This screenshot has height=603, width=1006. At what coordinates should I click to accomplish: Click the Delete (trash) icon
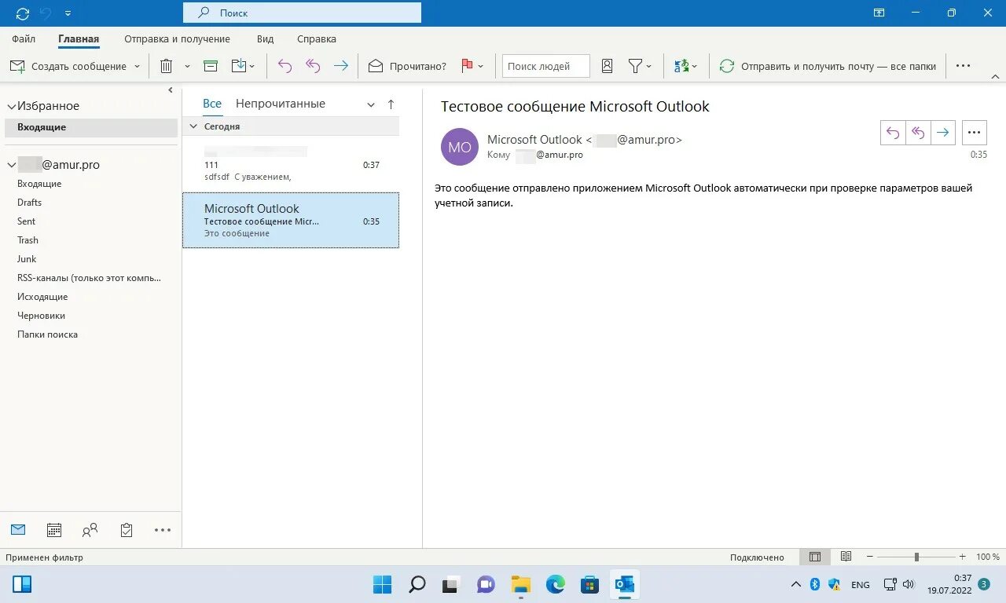[166, 66]
